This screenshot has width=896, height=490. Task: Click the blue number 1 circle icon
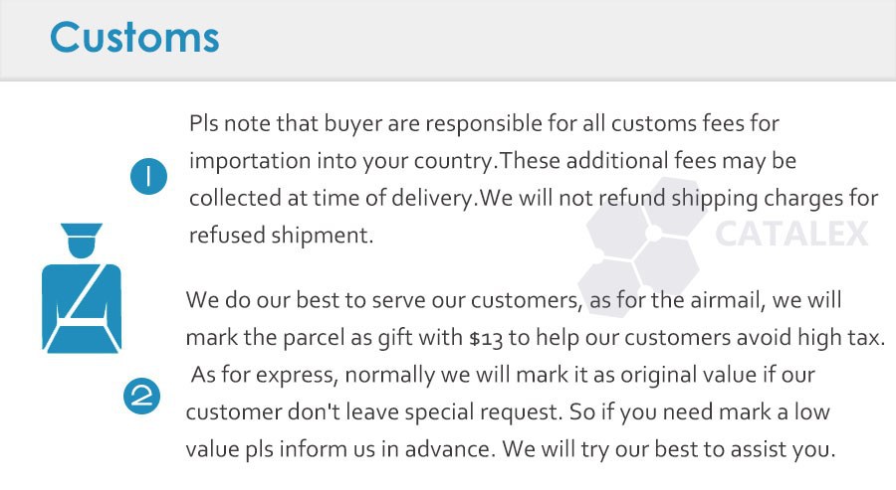point(147,179)
